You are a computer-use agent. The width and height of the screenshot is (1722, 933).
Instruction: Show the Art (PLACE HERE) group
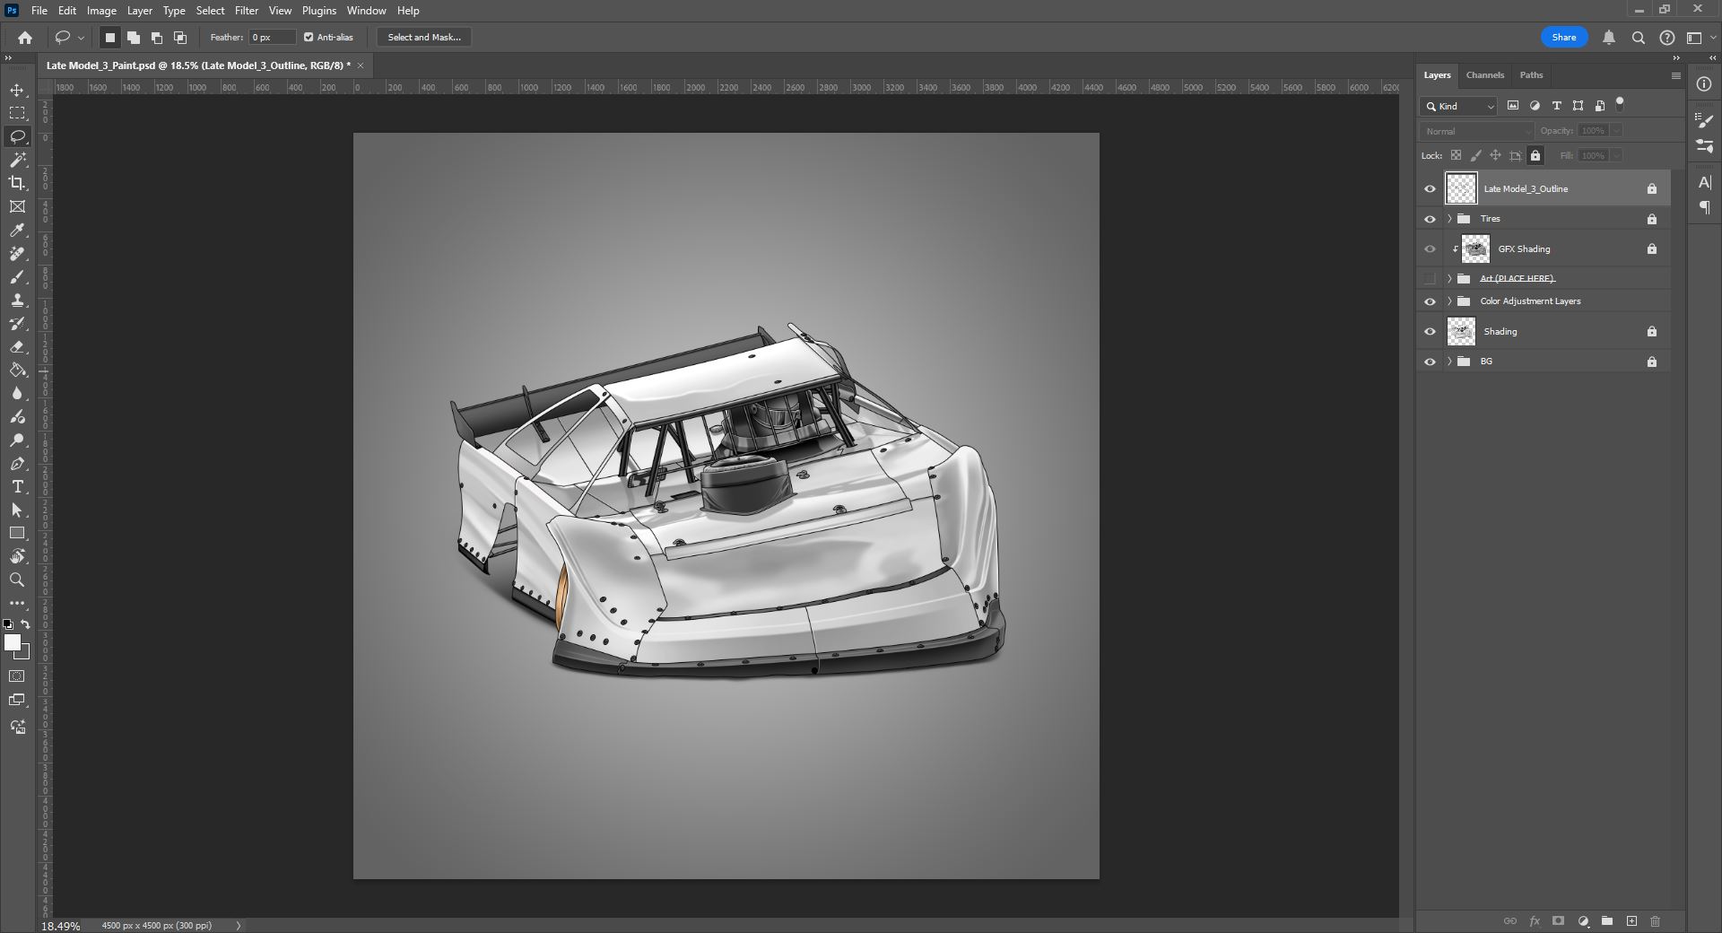click(x=1431, y=278)
